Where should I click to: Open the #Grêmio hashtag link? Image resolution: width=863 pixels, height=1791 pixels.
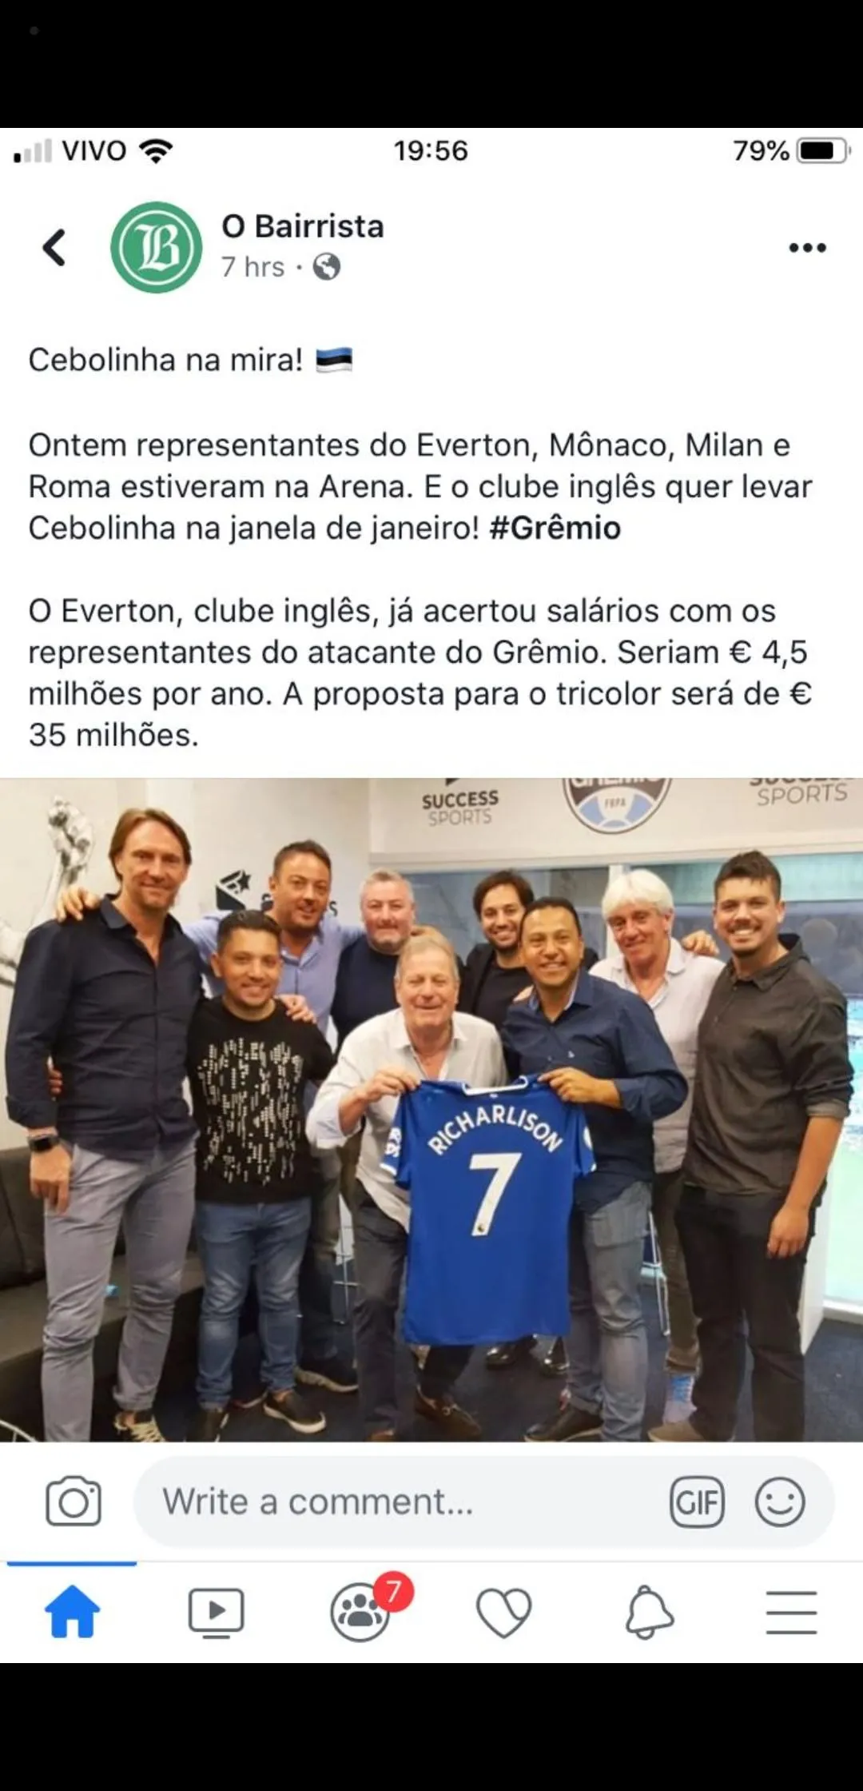coord(555,528)
